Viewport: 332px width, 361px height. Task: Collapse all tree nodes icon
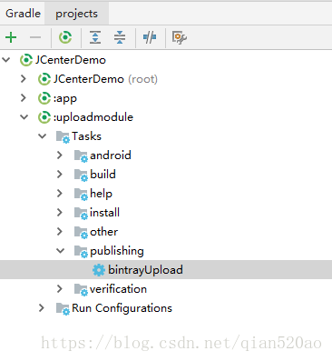click(120, 37)
